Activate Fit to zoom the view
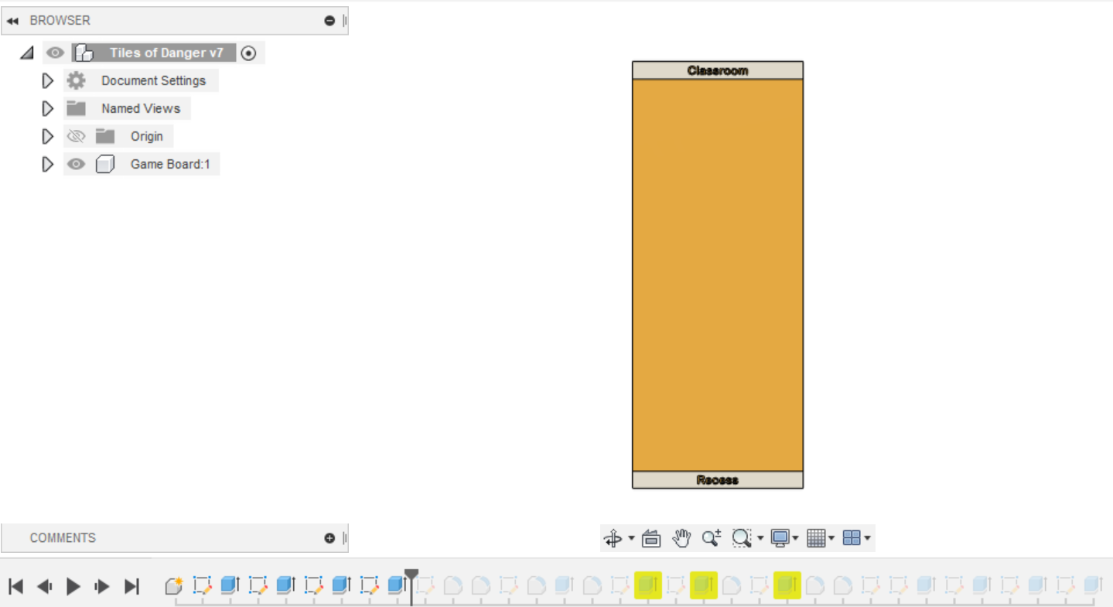 coord(740,537)
